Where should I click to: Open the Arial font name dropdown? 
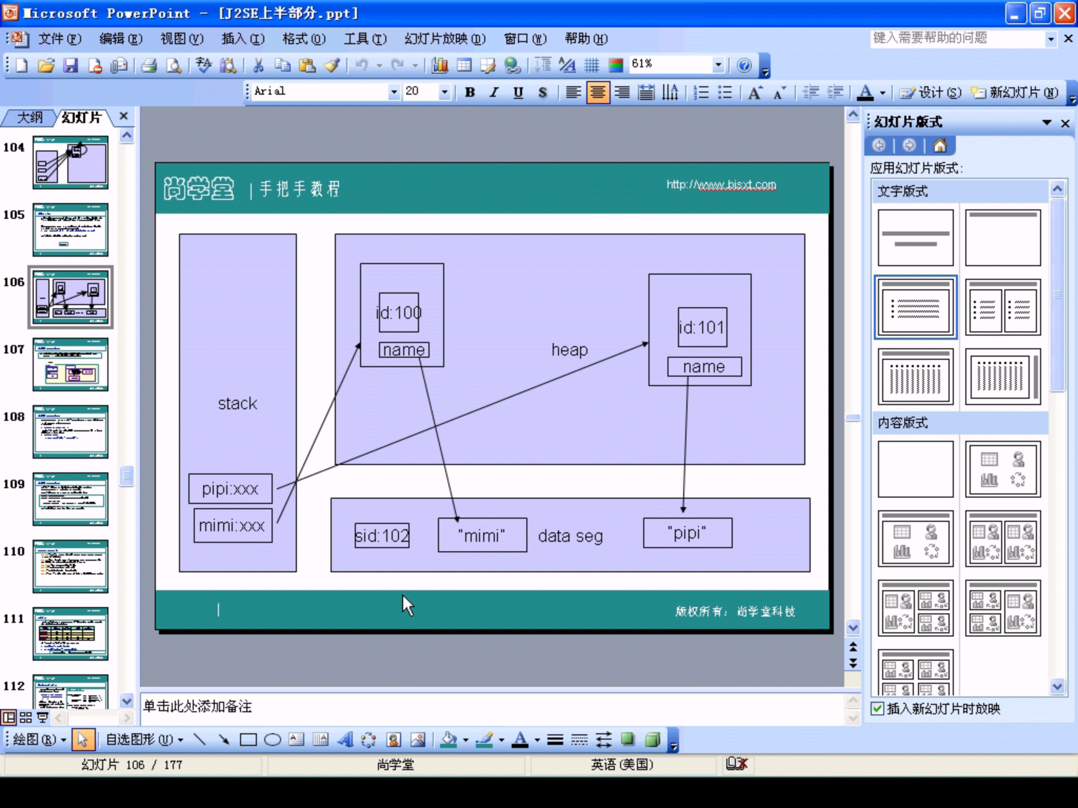click(393, 92)
